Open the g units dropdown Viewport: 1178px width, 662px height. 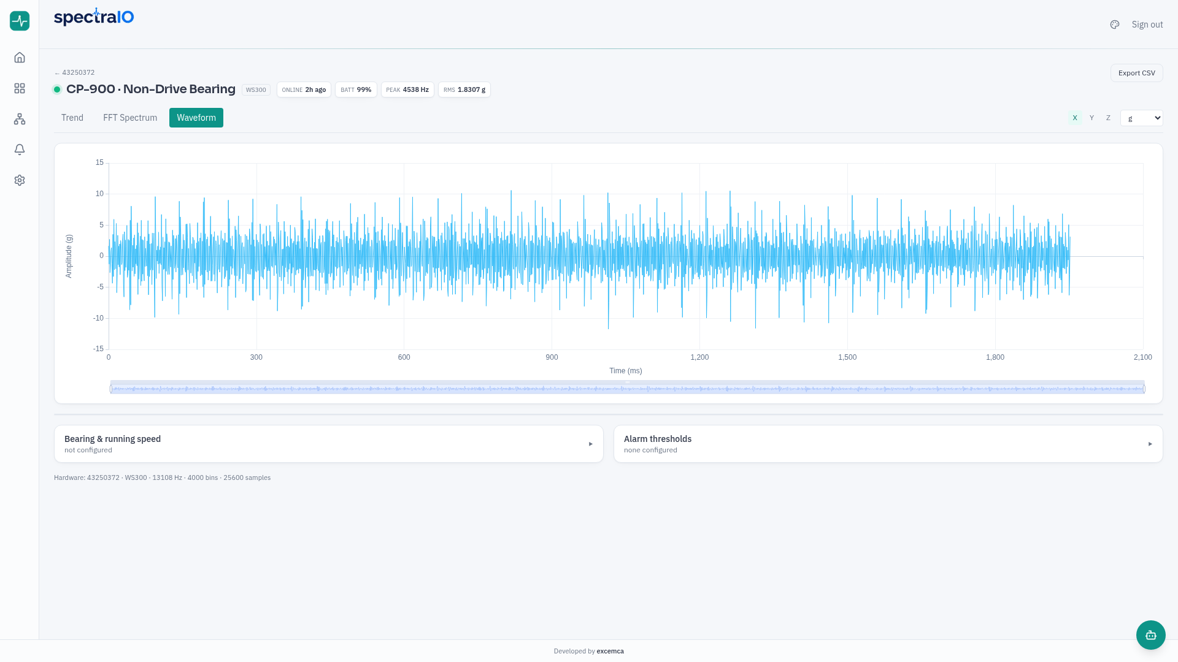click(x=1141, y=118)
